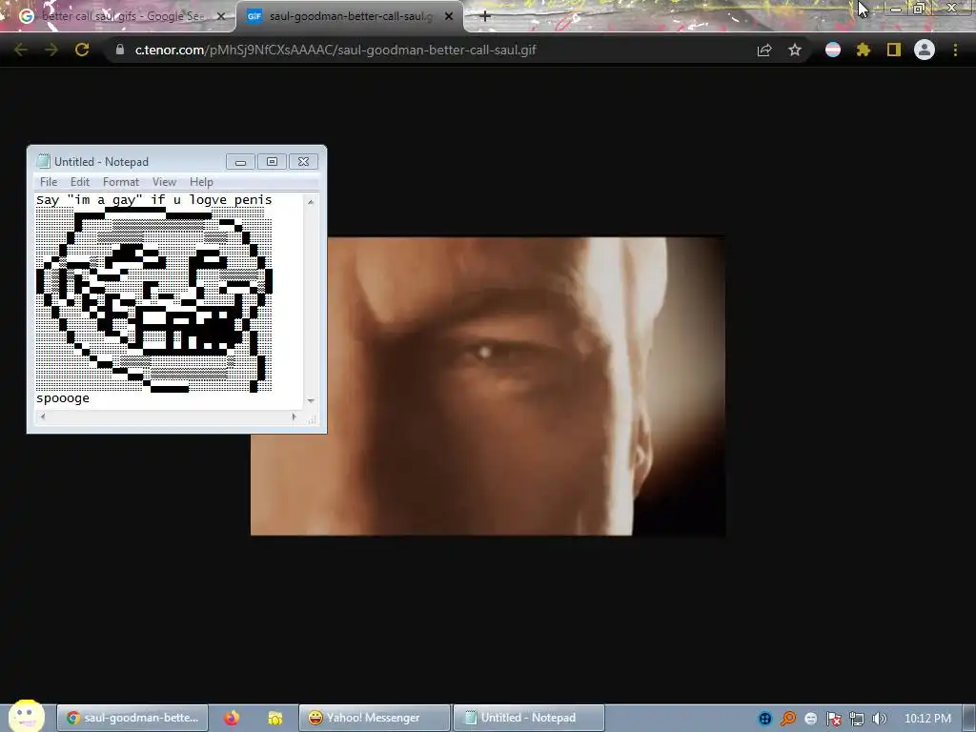Screen dimensions: 976x732
Task: Maximize the Notepad window
Action: 272,162
